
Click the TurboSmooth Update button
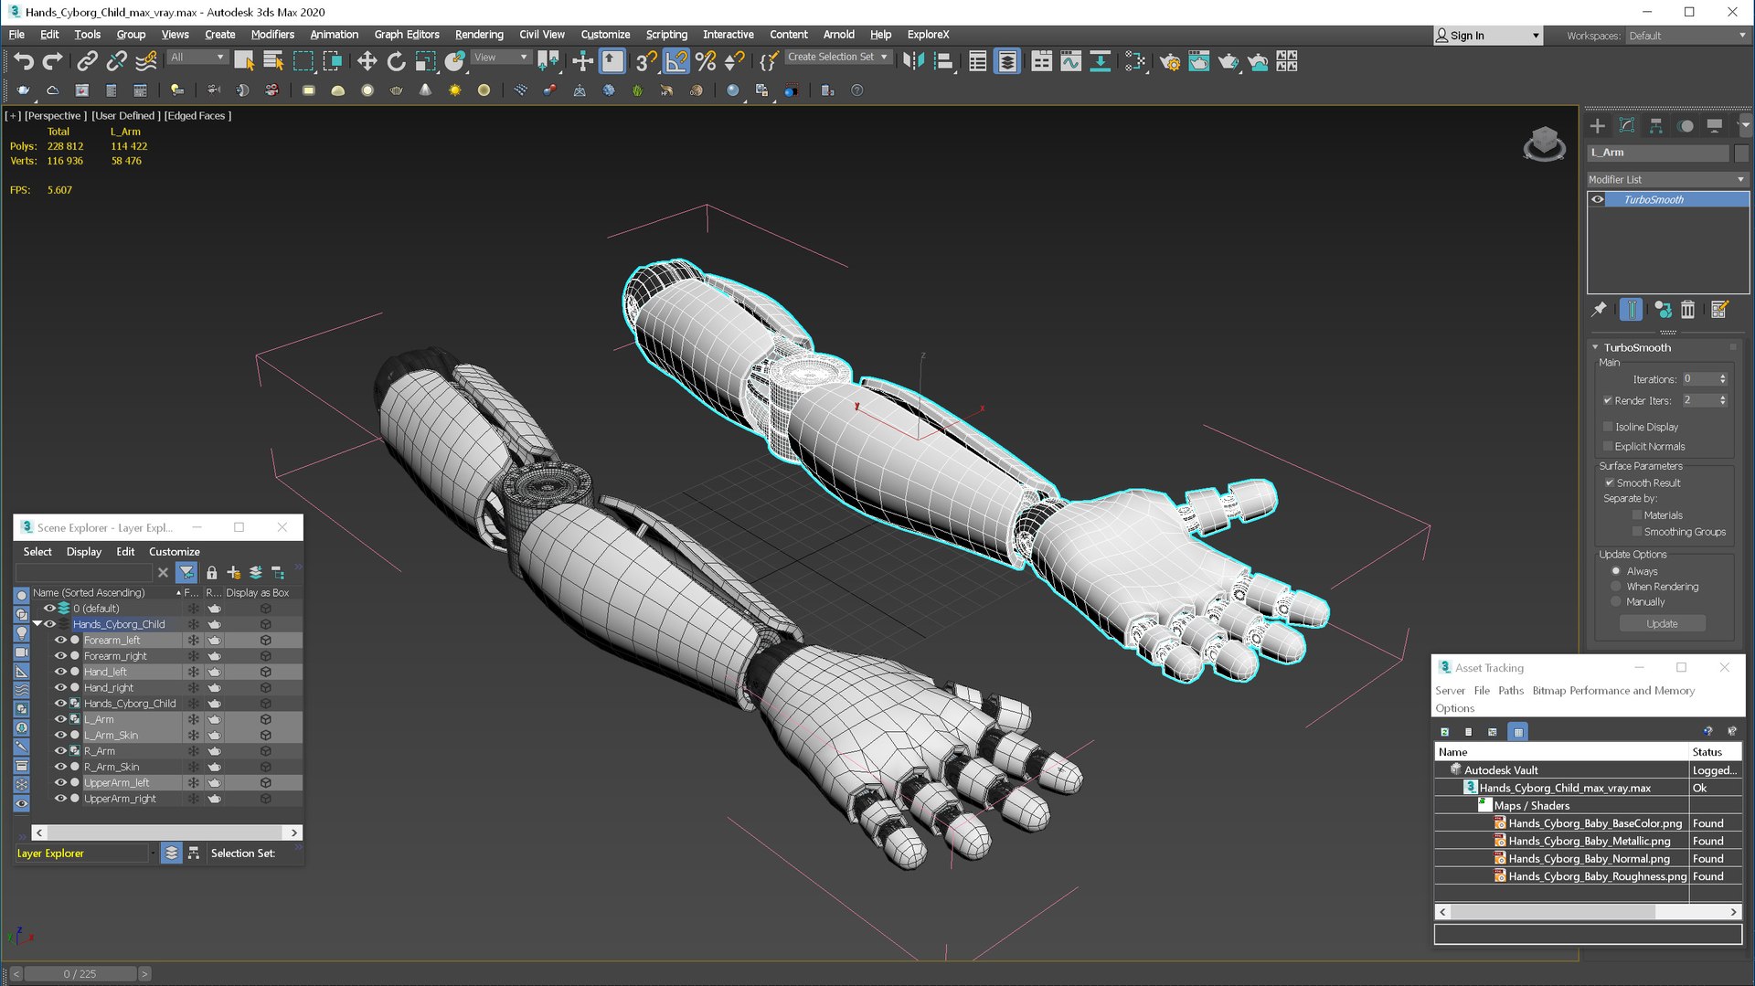pos(1662,623)
